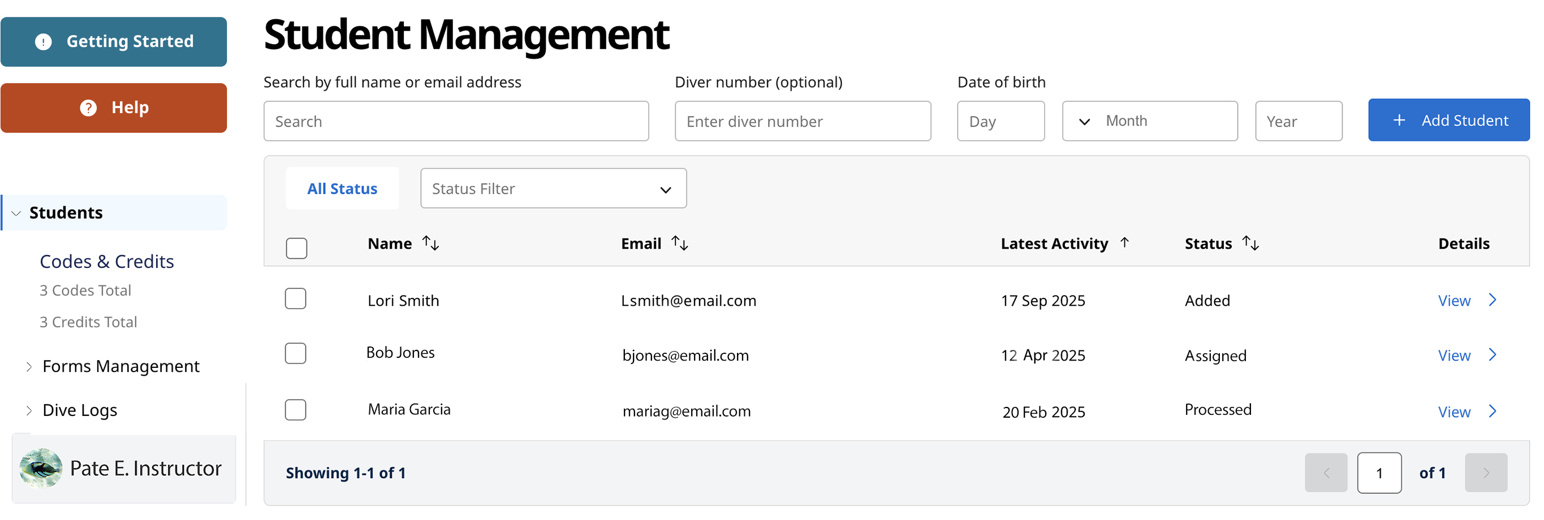
Task: Click Pate E. Instructor's profile avatar
Action: tap(41, 469)
